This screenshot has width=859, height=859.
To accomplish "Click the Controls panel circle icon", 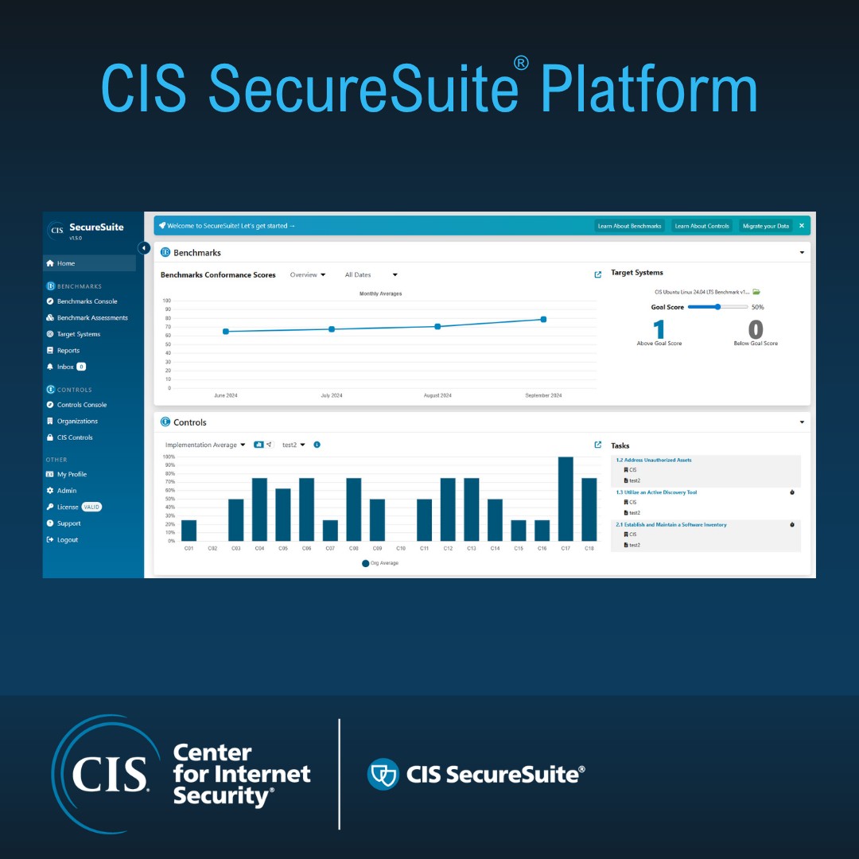I will 165,422.
